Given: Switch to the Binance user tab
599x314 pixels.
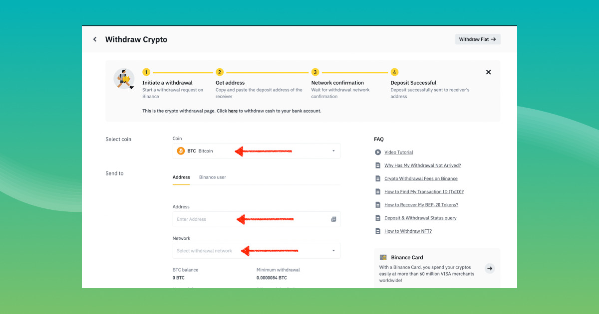Looking at the screenshot, I should 213,177.
